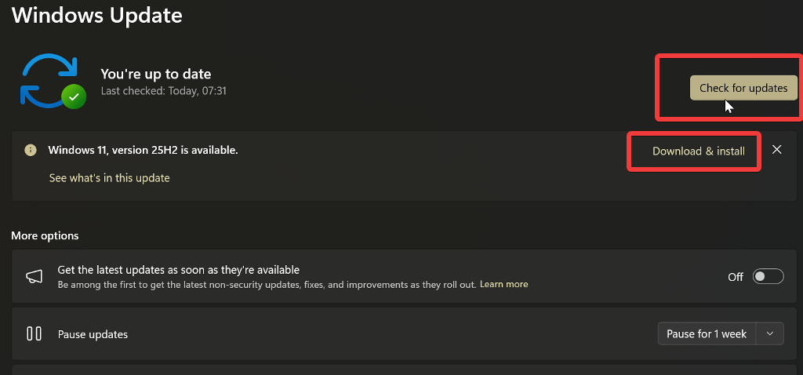Click the You're up to date status text
Screen dimensions: 803x375
point(155,74)
